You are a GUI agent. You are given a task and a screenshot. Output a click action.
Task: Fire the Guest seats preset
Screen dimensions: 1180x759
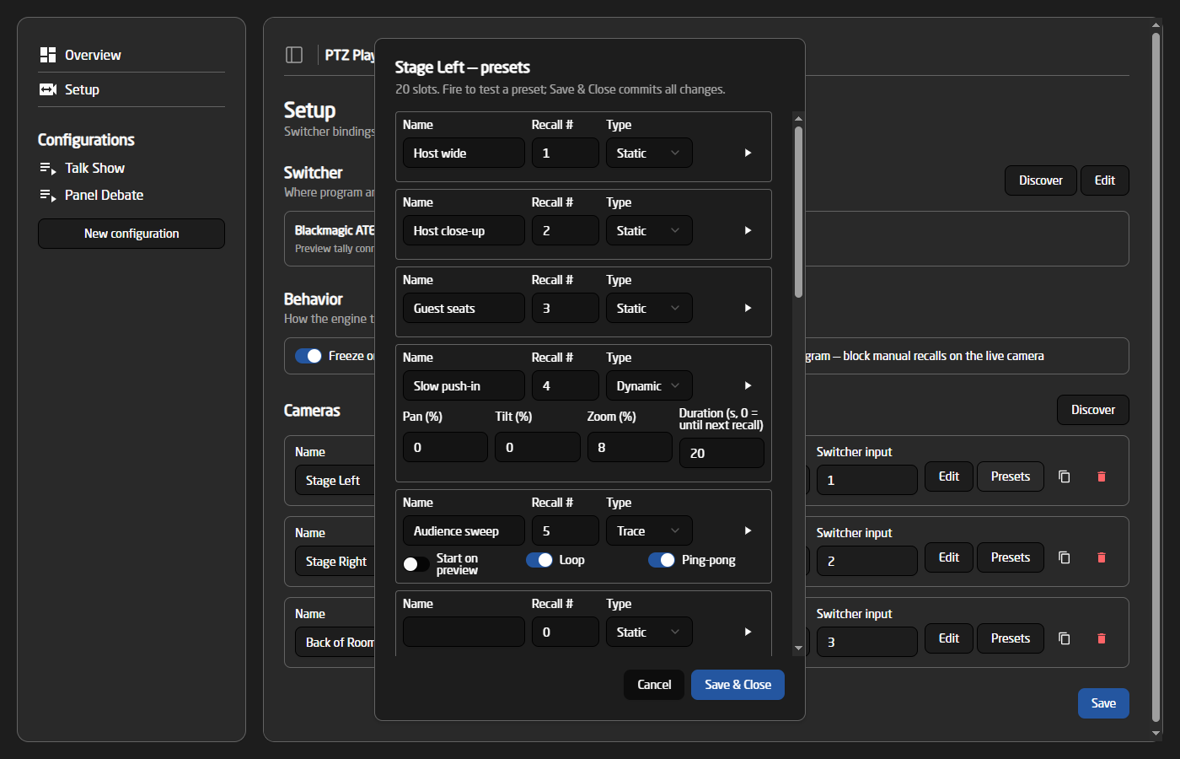coord(748,308)
